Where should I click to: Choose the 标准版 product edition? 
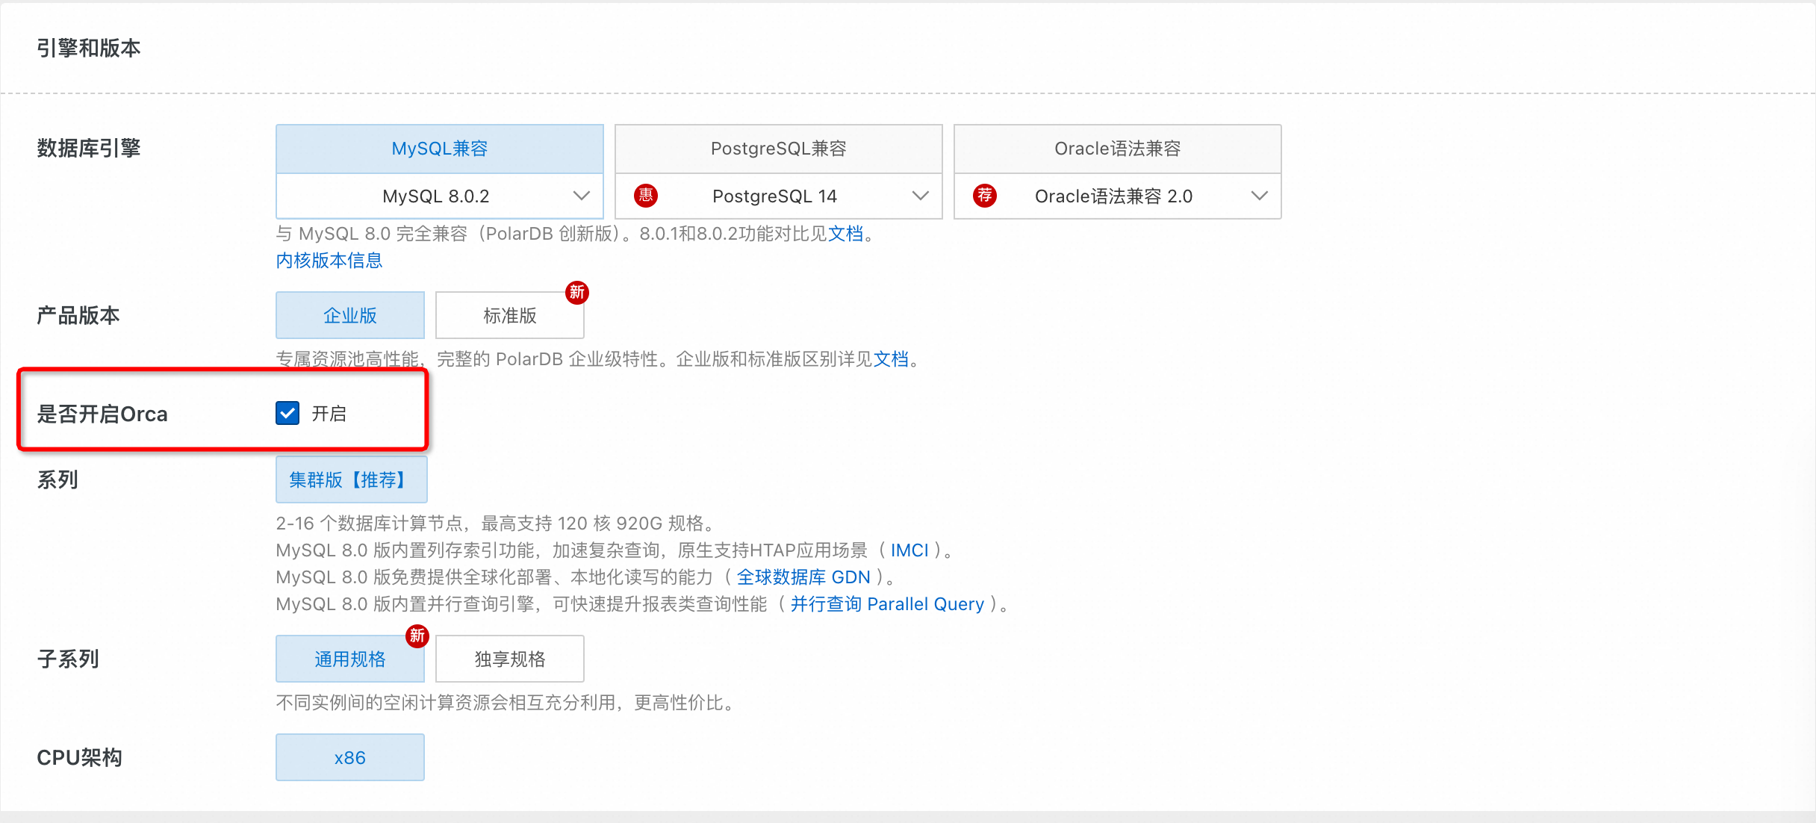(x=509, y=315)
